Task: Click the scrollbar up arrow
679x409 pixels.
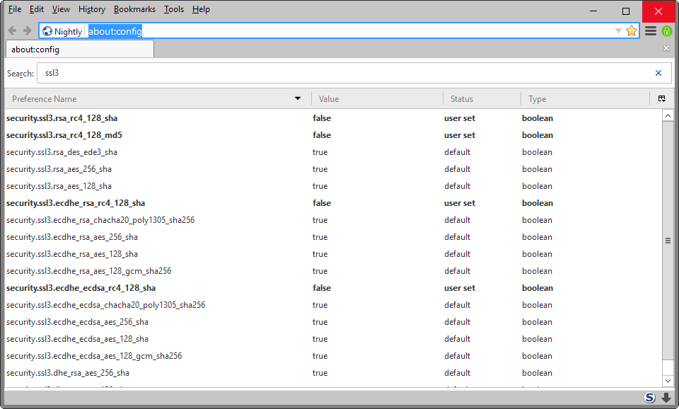Action: (668, 115)
